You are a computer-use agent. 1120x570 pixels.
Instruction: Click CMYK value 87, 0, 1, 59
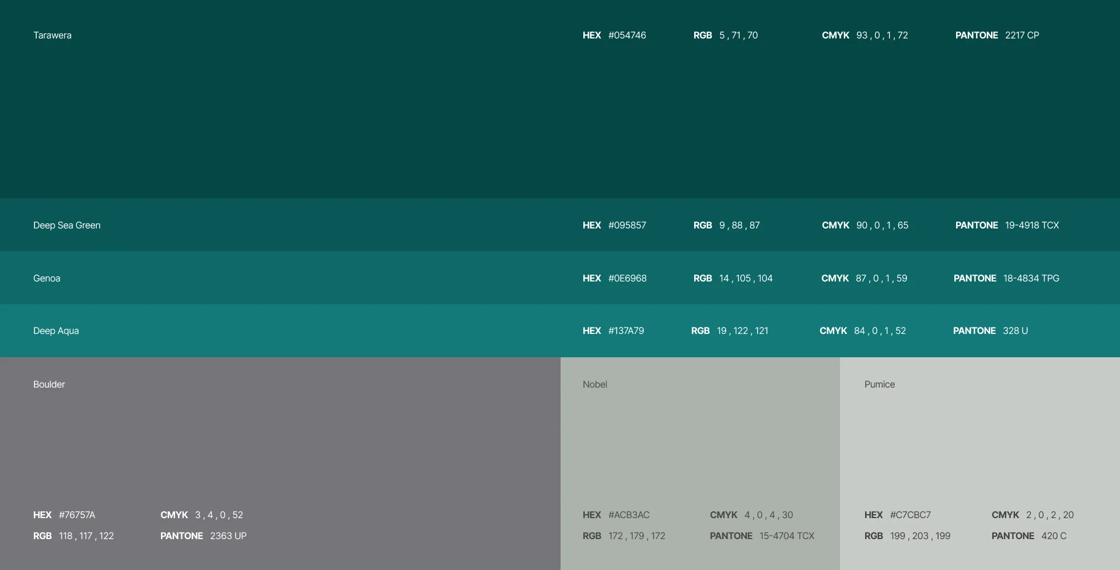[x=881, y=278]
